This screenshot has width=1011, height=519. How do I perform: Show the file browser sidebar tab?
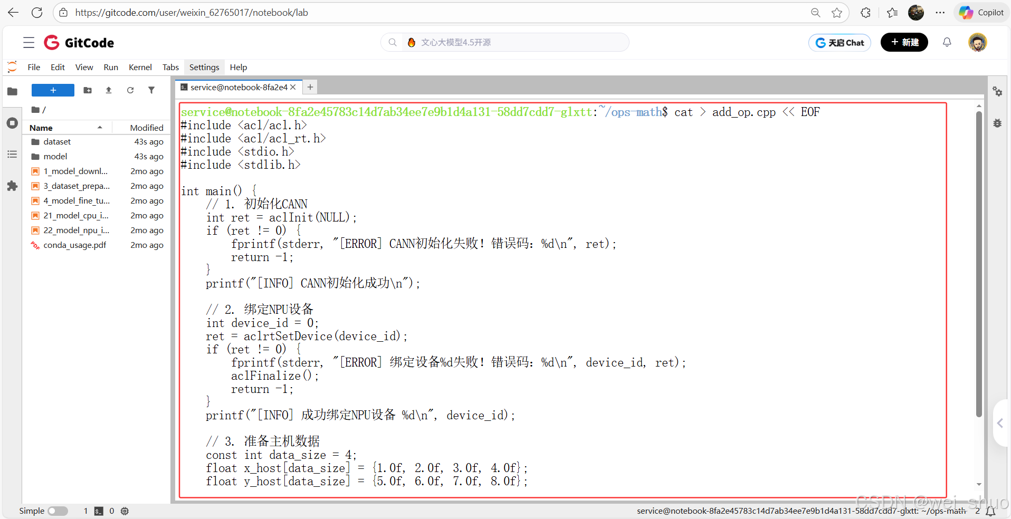[x=12, y=91]
